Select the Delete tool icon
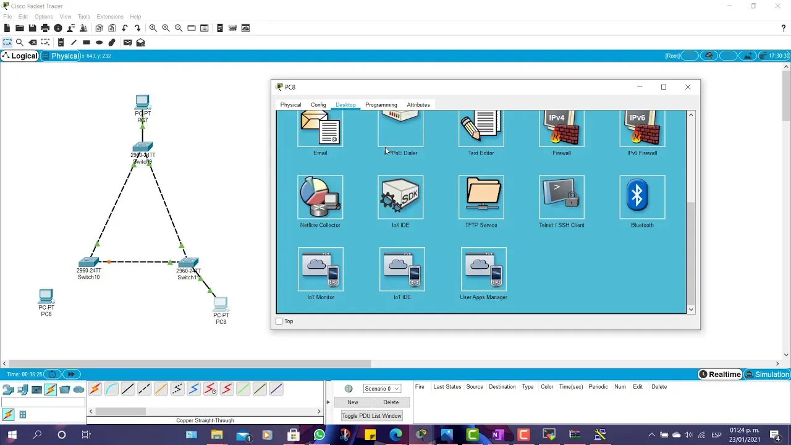This screenshot has width=791, height=445. (33, 43)
